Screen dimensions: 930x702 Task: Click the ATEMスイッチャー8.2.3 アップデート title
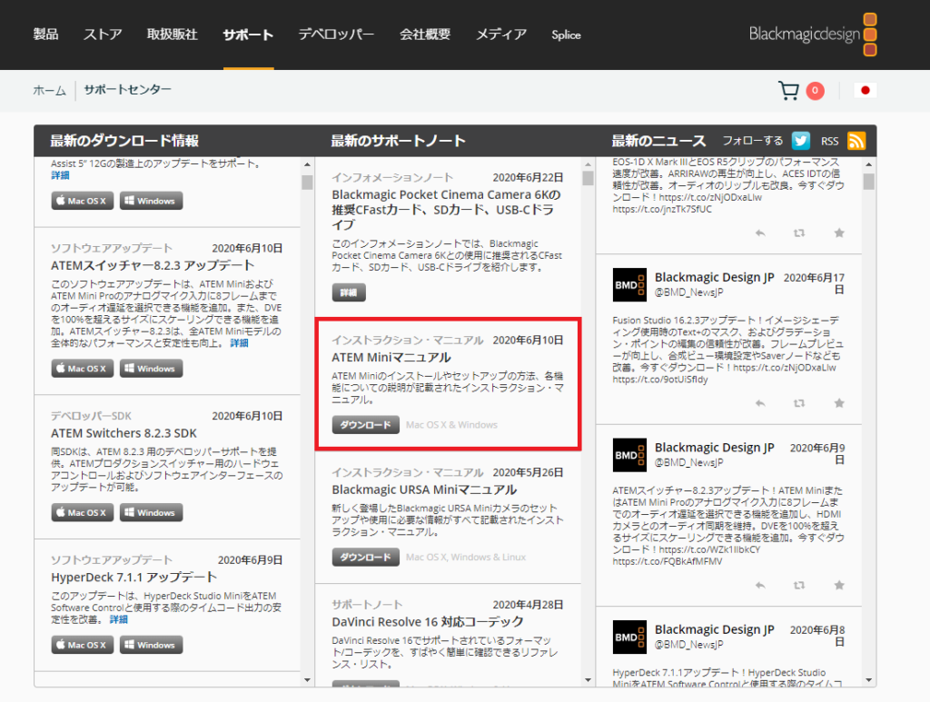pos(153,265)
